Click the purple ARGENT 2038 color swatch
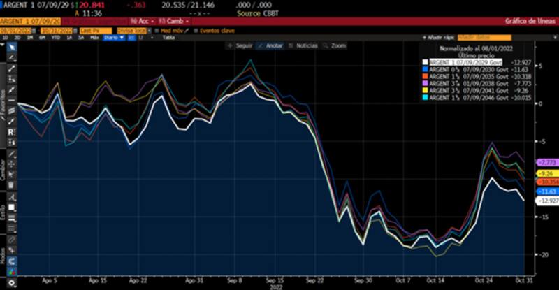 (425, 84)
